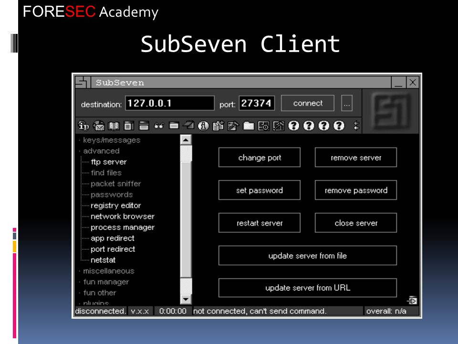This screenshot has height=344, width=458.
Task: Expand the fun other category
Action: click(x=100, y=293)
